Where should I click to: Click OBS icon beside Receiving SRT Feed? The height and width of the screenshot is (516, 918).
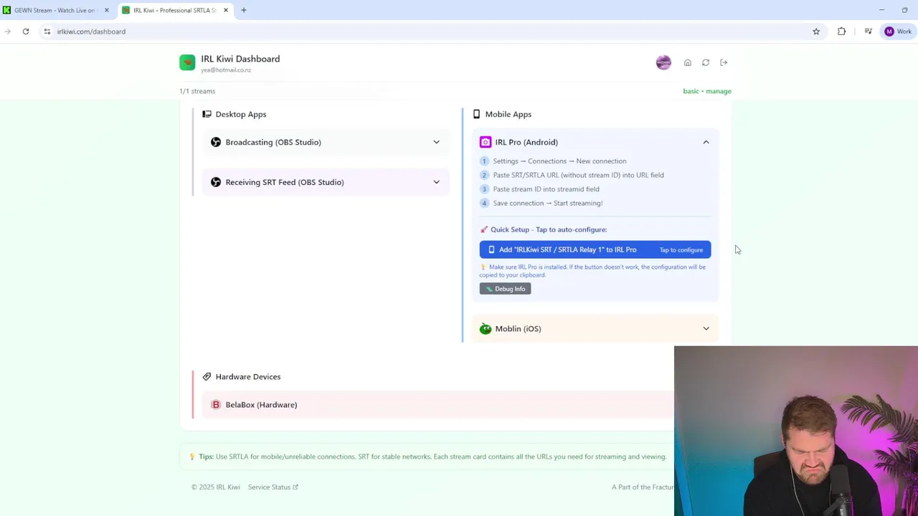pos(216,182)
